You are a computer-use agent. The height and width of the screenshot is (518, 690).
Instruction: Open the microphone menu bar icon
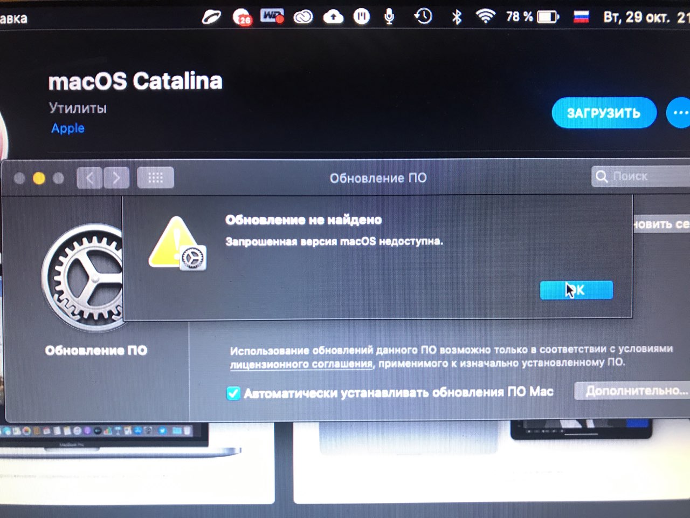coord(389,17)
